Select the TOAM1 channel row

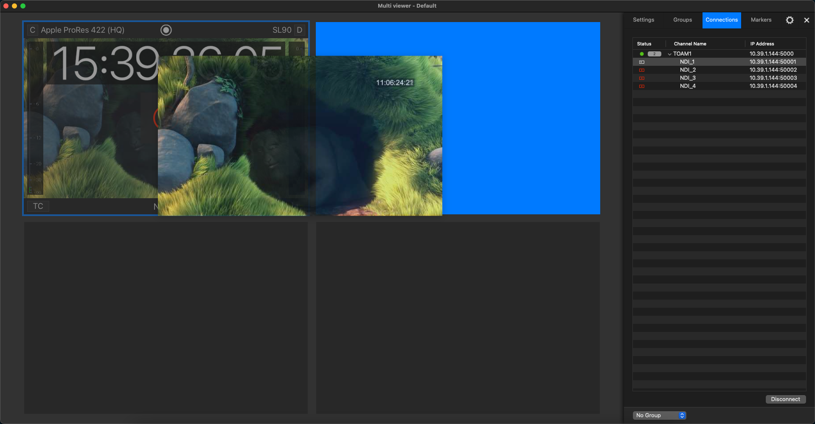pyautogui.click(x=719, y=54)
